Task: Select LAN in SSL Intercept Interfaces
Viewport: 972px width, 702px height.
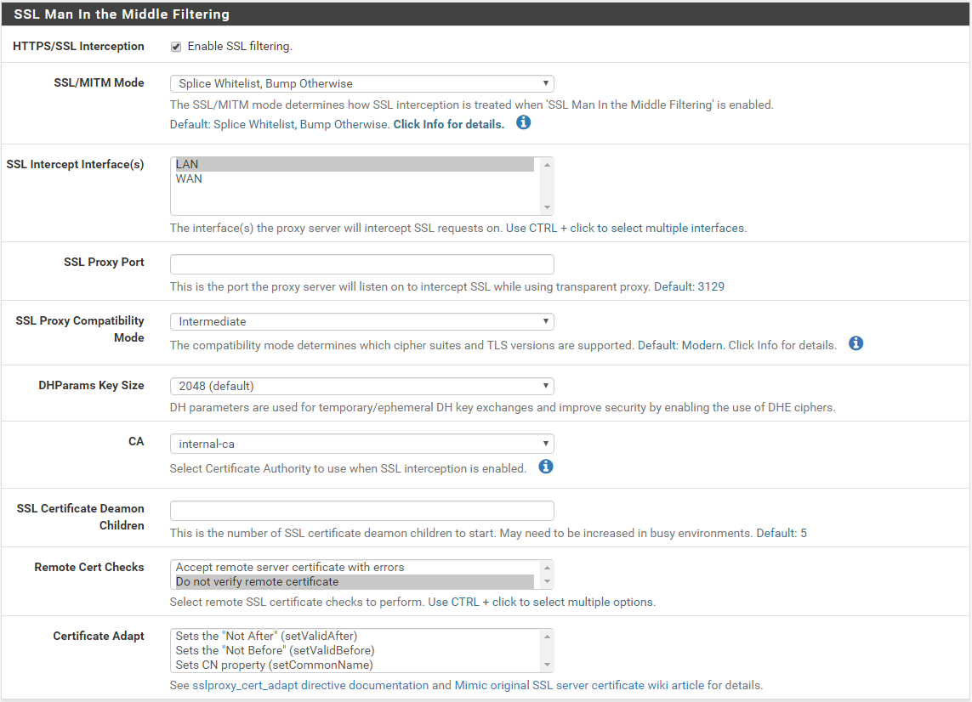Action: 354,164
